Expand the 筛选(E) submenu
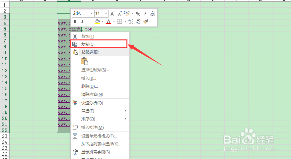The height and width of the screenshot is (159, 291). coord(100,111)
